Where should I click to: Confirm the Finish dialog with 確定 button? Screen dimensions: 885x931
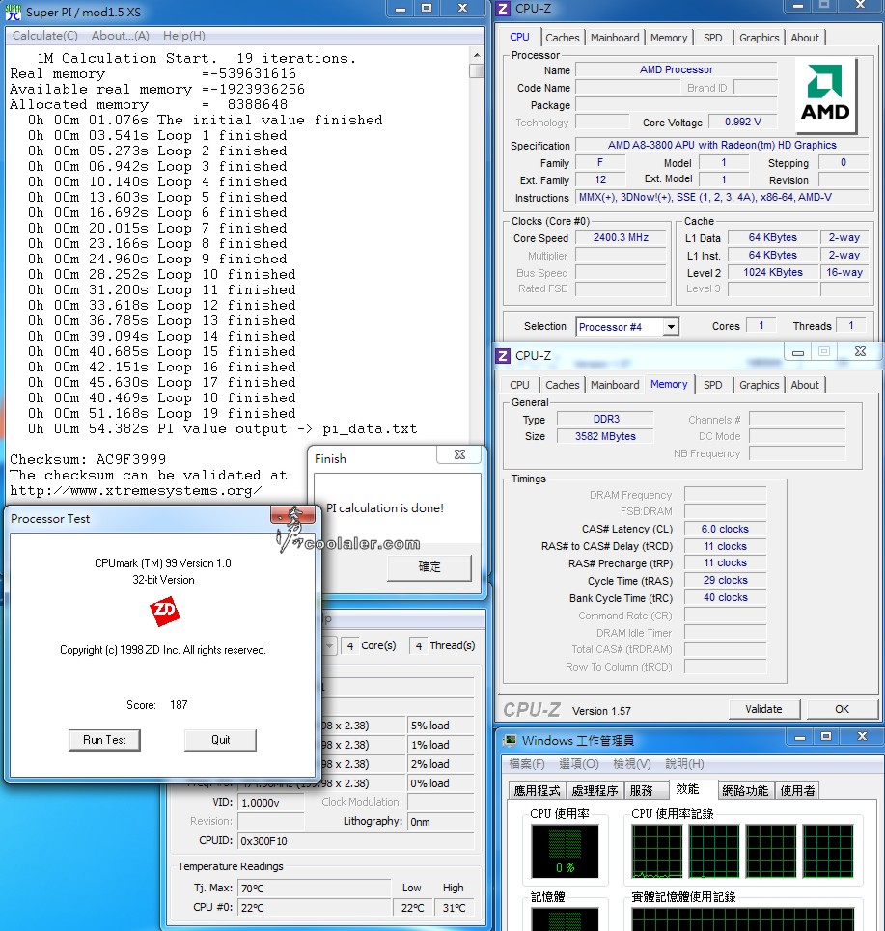point(429,567)
